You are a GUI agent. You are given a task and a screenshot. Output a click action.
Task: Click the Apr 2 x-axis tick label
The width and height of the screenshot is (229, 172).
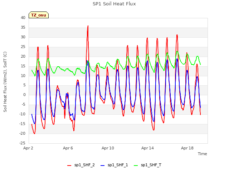coord(28,148)
